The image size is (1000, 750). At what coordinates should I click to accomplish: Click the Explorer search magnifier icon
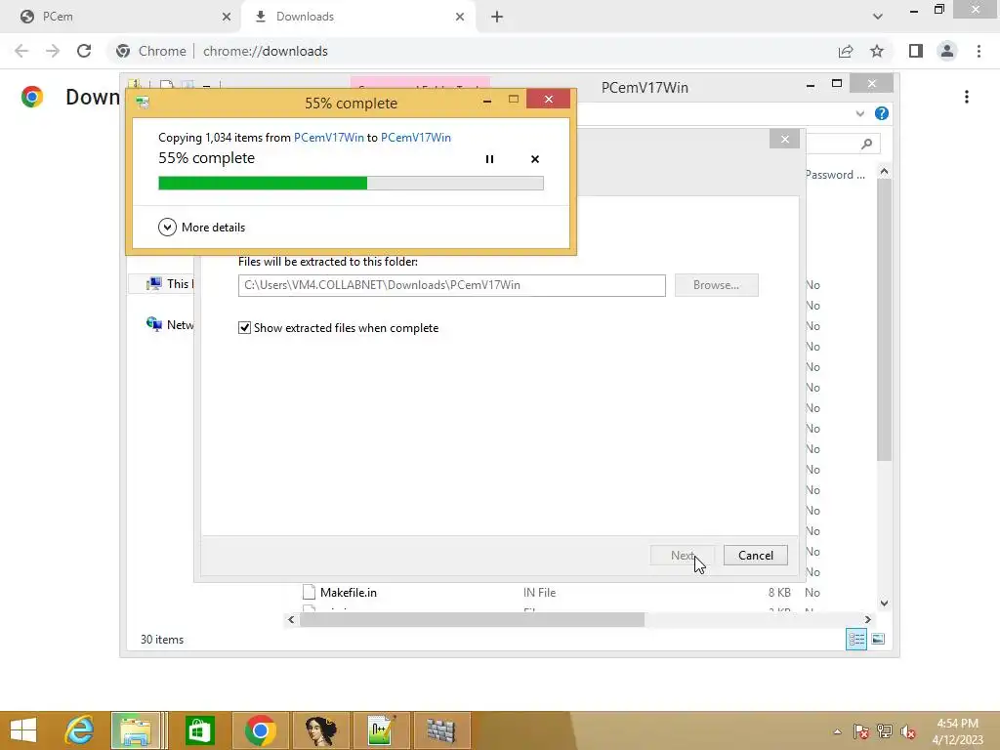point(866,145)
